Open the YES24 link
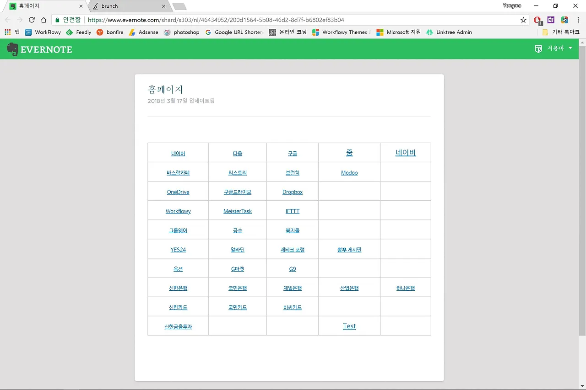The width and height of the screenshot is (586, 390). click(x=178, y=250)
